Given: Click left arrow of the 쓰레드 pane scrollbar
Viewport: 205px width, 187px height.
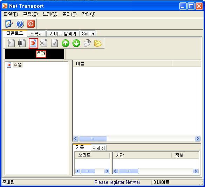Looking at the screenshot, I should click(x=78, y=171).
